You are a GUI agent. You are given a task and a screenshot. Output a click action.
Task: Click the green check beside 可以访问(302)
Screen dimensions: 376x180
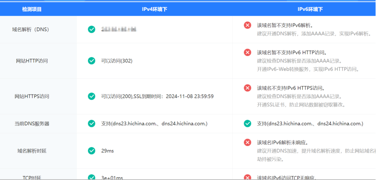pos(91,61)
